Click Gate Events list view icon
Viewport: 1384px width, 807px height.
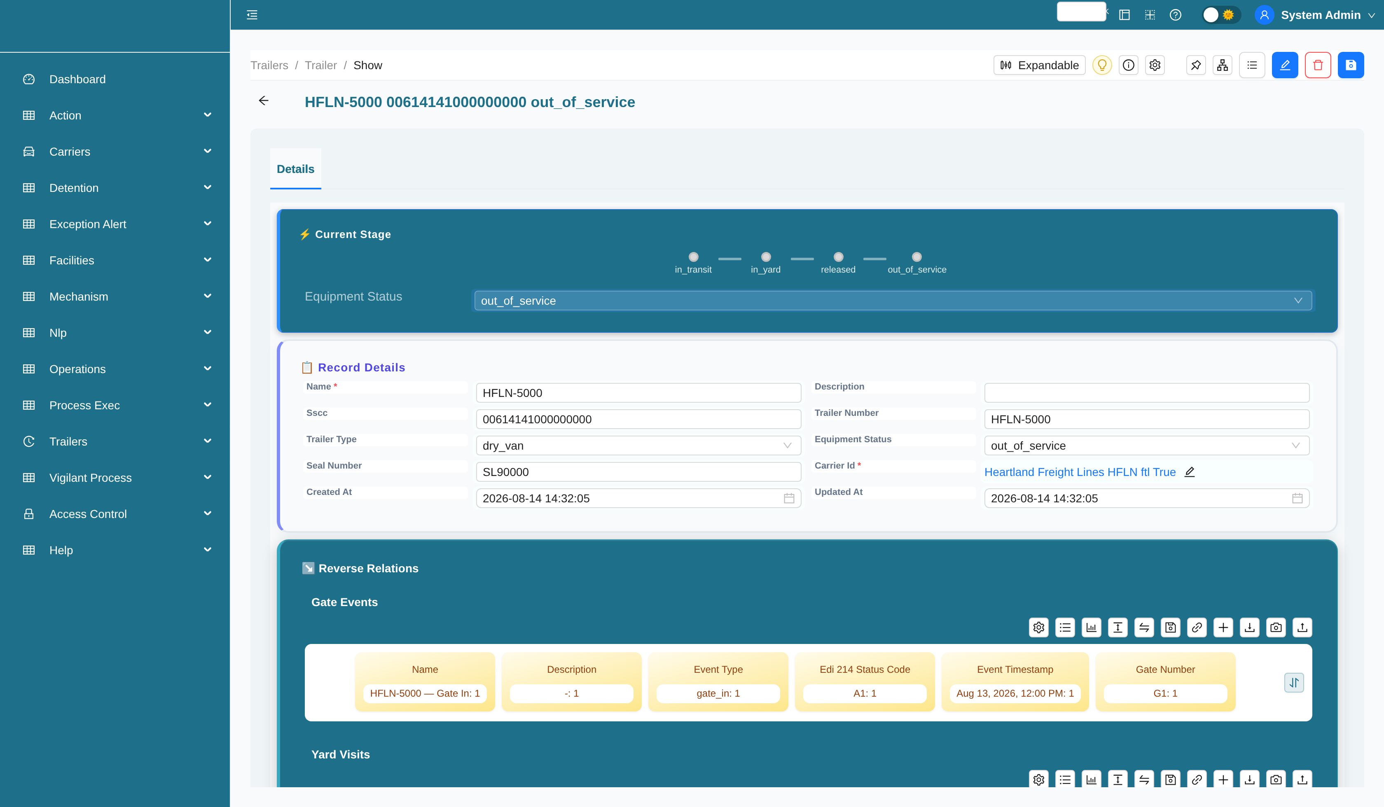point(1065,627)
